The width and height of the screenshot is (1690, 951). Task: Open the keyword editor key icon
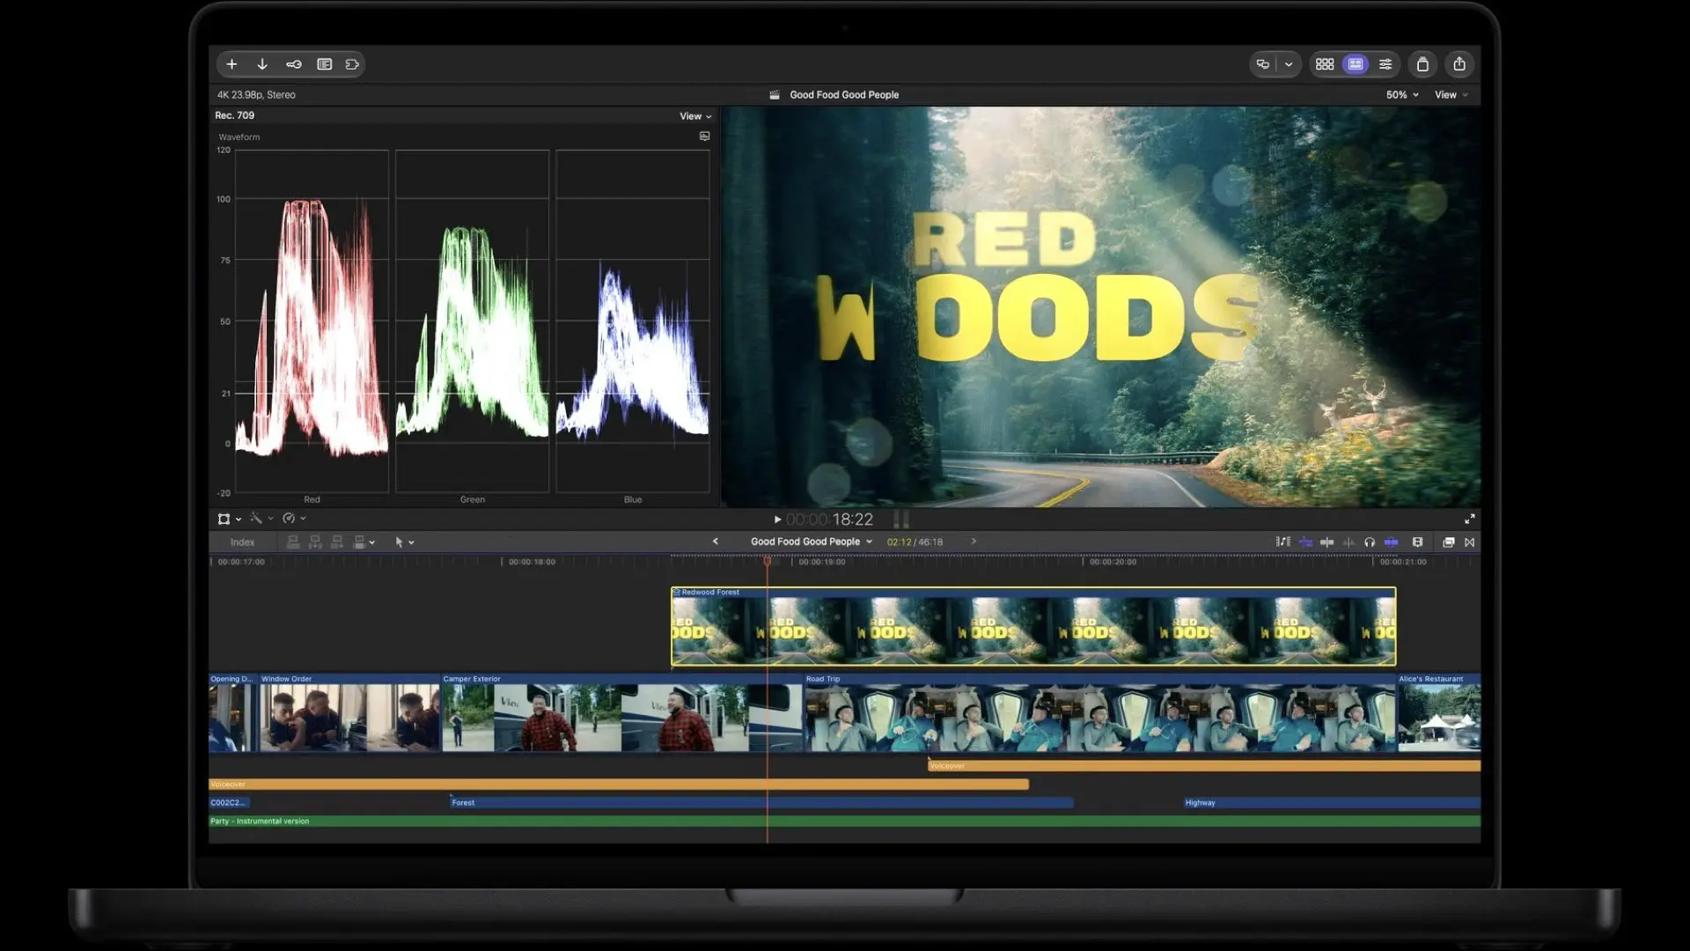click(x=294, y=64)
